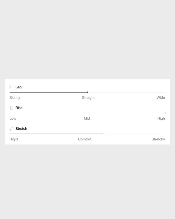Choose the Straight leg label

click(x=88, y=98)
